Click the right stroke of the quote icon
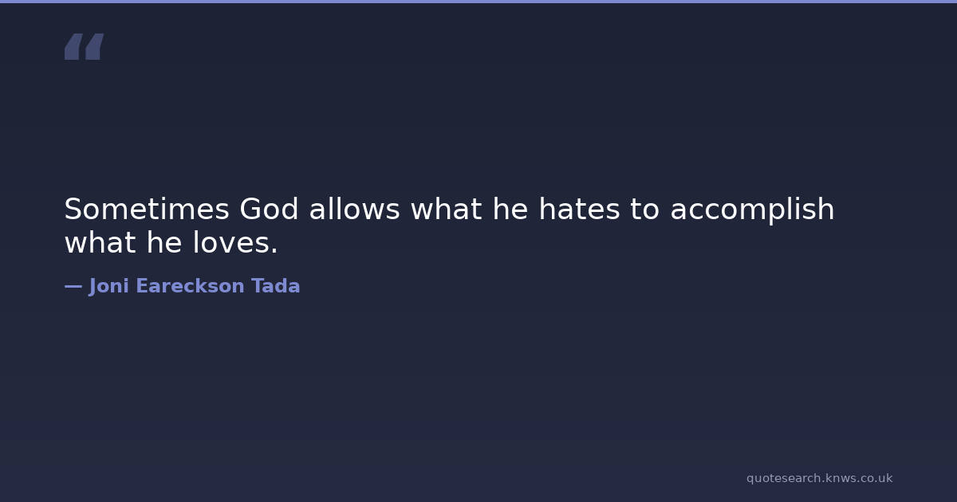This screenshot has height=502, width=957. click(x=94, y=46)
